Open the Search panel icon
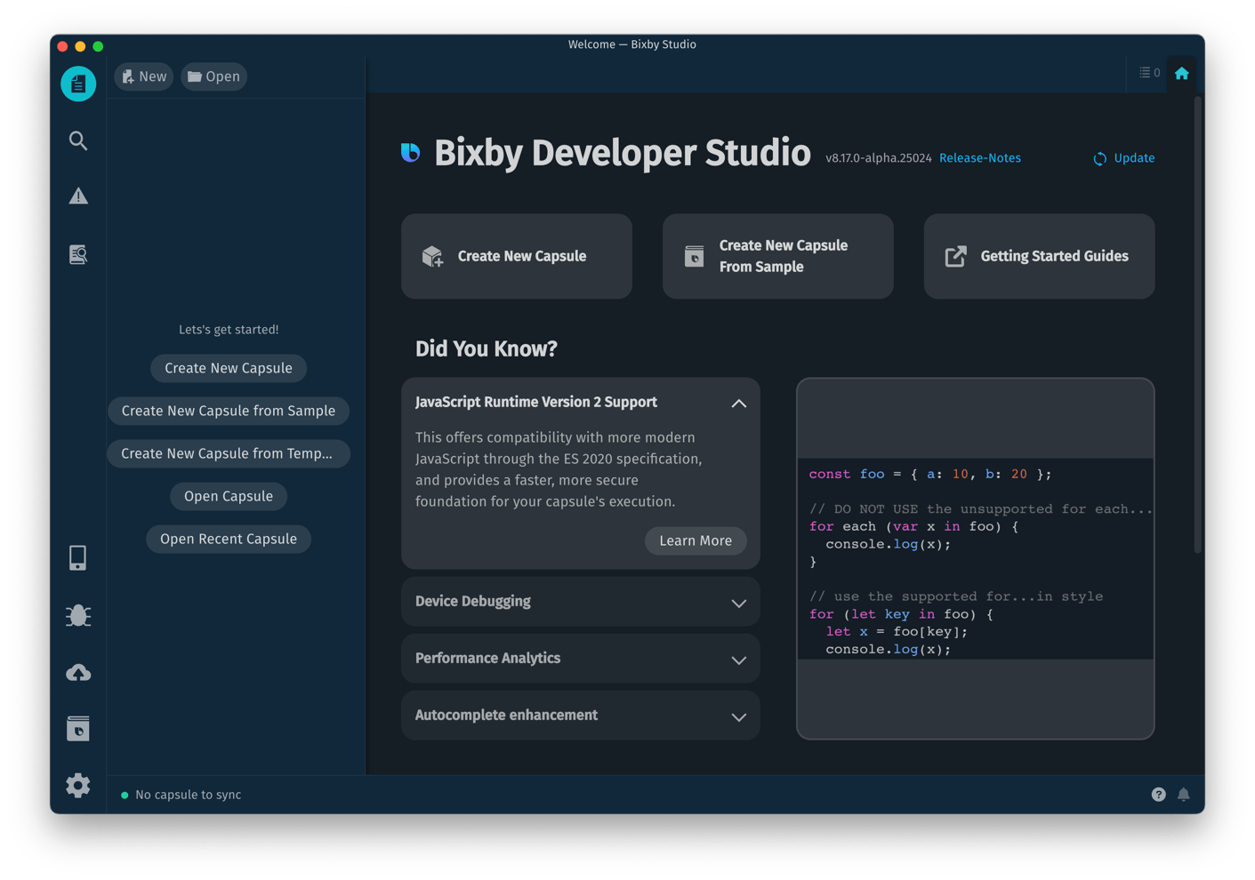1255x880 pixels. (78, 140)
